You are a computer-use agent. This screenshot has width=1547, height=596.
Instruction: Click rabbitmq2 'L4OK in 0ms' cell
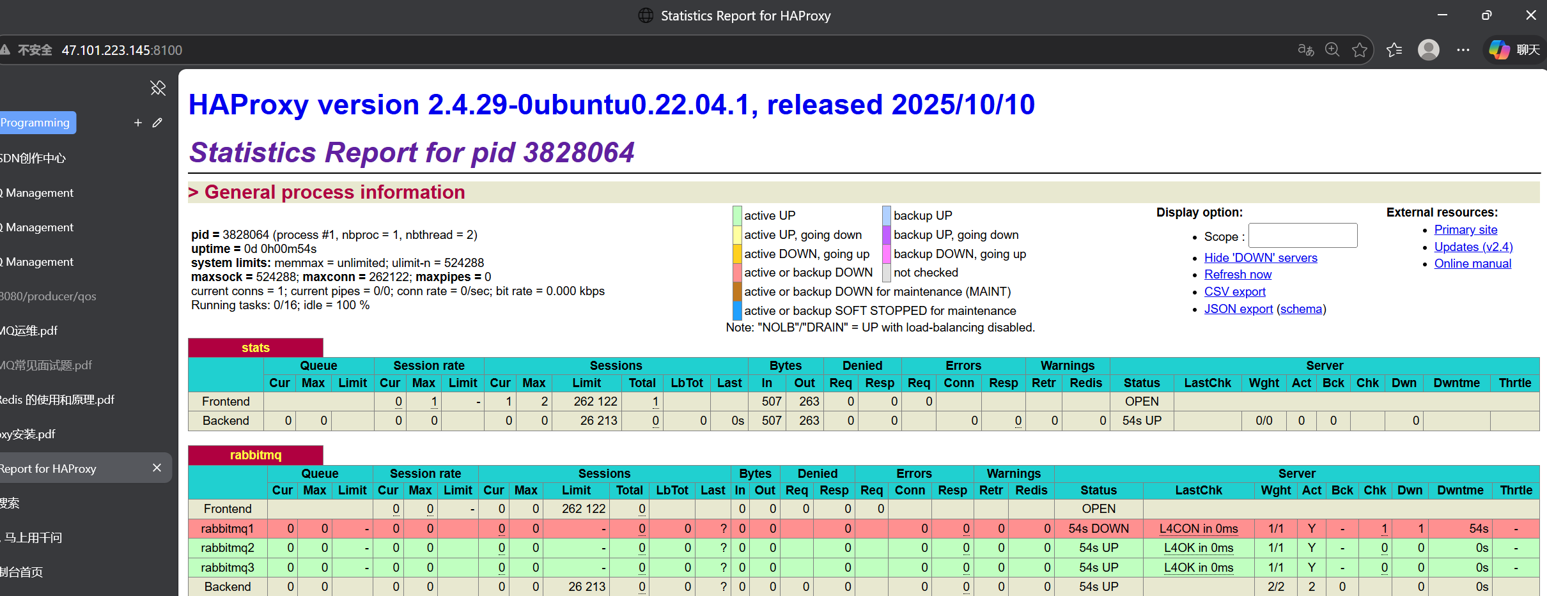click(1199, 547)
